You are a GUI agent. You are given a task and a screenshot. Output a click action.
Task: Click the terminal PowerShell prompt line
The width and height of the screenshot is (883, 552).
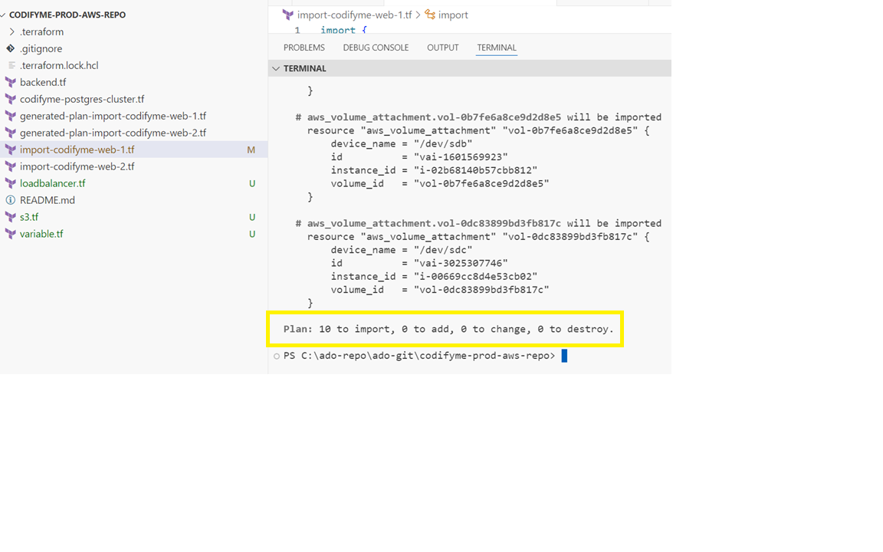(419, 356)
